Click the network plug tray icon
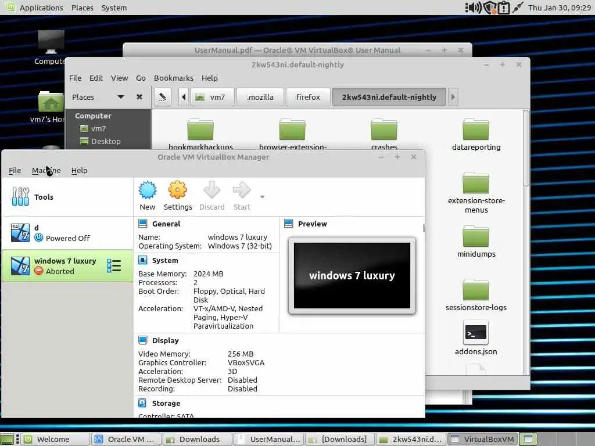595x446 pixels. point(518,8)
